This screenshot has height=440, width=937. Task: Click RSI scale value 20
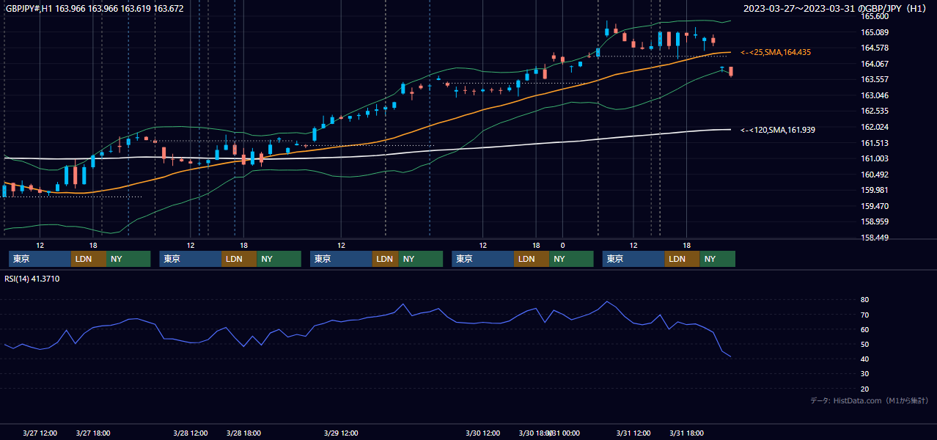pos(865,389)
